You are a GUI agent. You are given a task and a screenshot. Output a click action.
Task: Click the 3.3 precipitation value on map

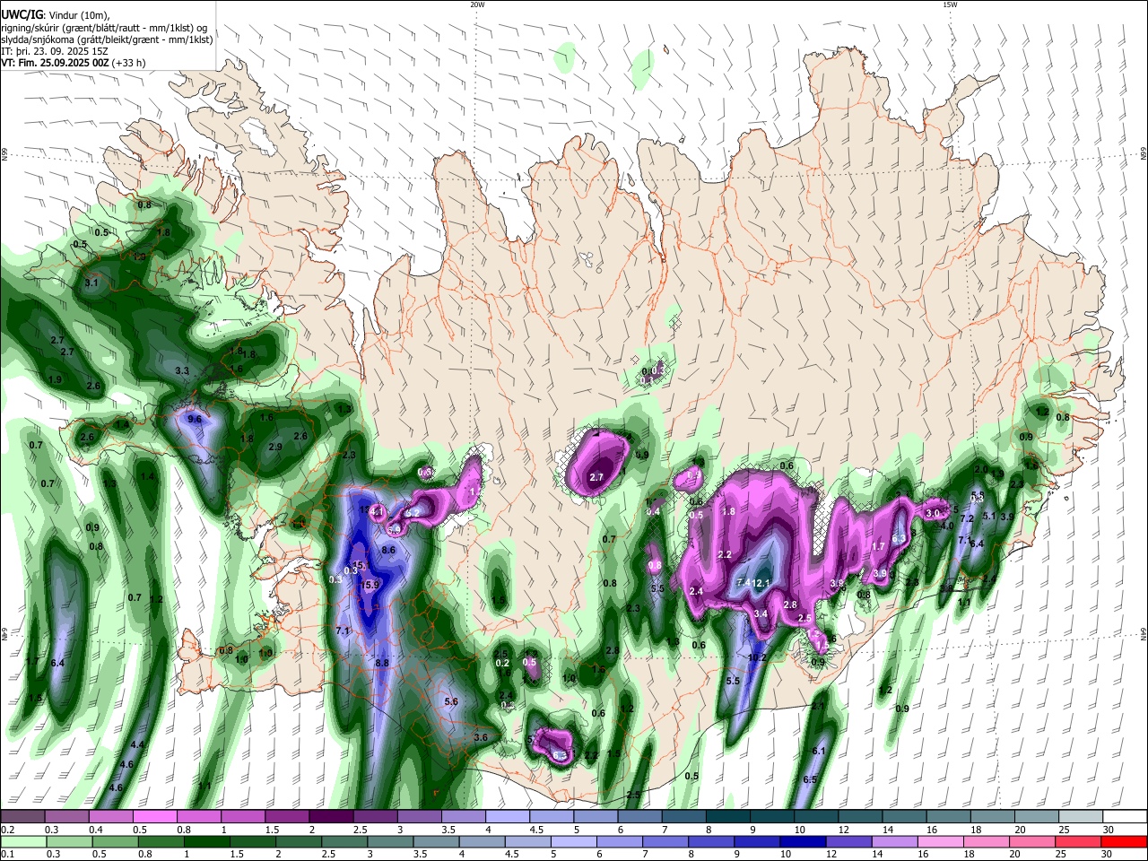(x=182, y=370)
